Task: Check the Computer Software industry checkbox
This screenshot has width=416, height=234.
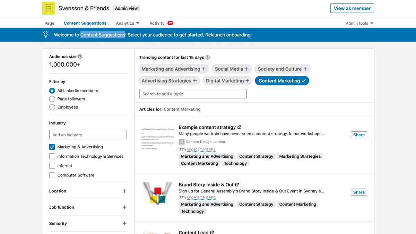Action: coord(52,175)
